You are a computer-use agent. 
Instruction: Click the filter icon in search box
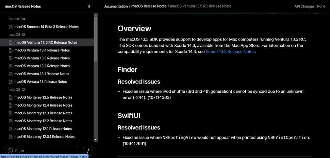tap(10, 151)
